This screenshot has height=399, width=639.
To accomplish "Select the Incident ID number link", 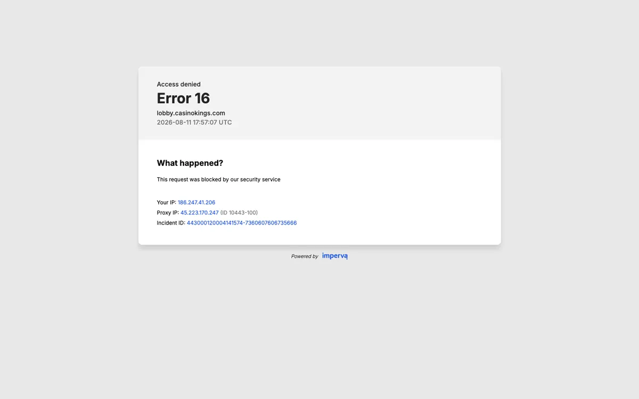I will (242, 223).
